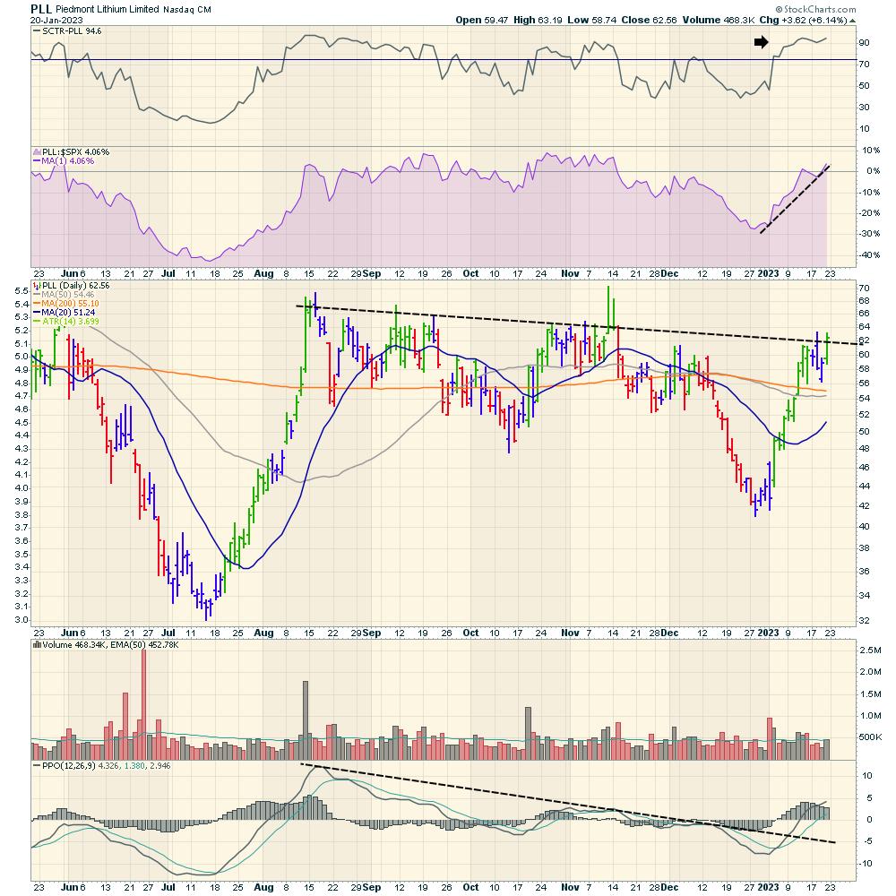Click the Volume 468.3K header value
Image resolution: width=896 pixels, height=896 pixels.
719,20
